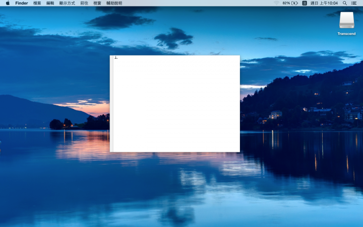
Task: Open the Notification Center list icon
Action: click(x=354, y=3)
